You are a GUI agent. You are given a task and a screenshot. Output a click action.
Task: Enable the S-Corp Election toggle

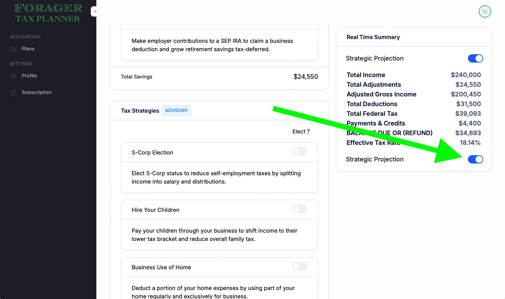pos(300,151)
